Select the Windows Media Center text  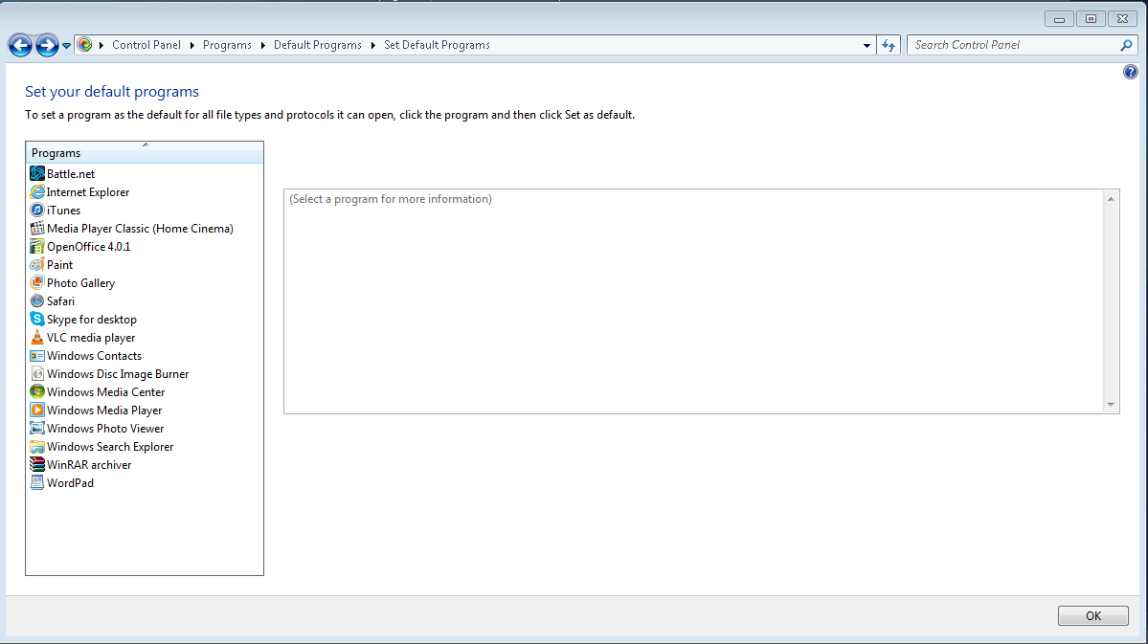pos(106,392)
